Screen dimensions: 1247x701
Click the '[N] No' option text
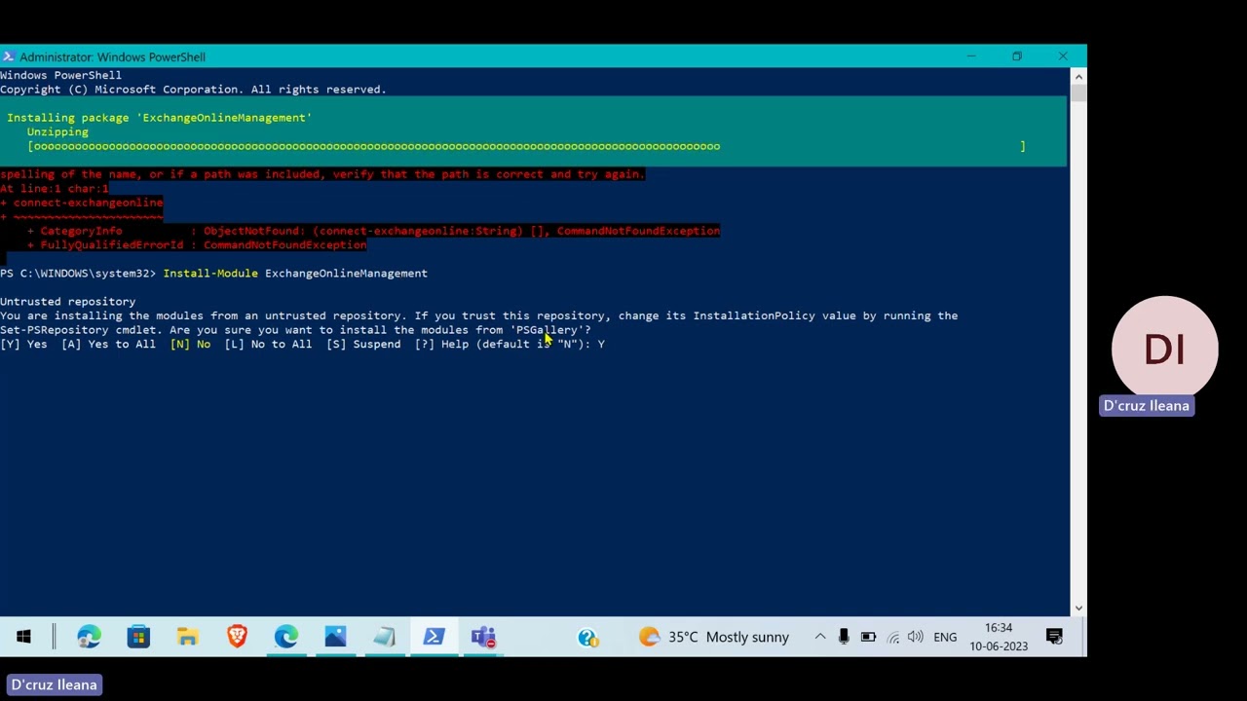(190, 344)
